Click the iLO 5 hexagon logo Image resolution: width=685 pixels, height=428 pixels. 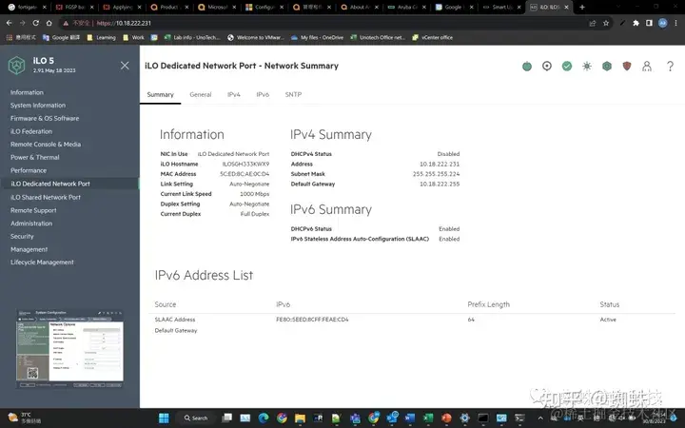click(x=16, y=66)
